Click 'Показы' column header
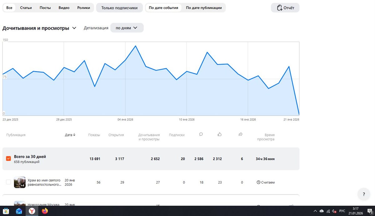Image resolution: width=375 pixels, height=216 pixels. pos(94,135)
